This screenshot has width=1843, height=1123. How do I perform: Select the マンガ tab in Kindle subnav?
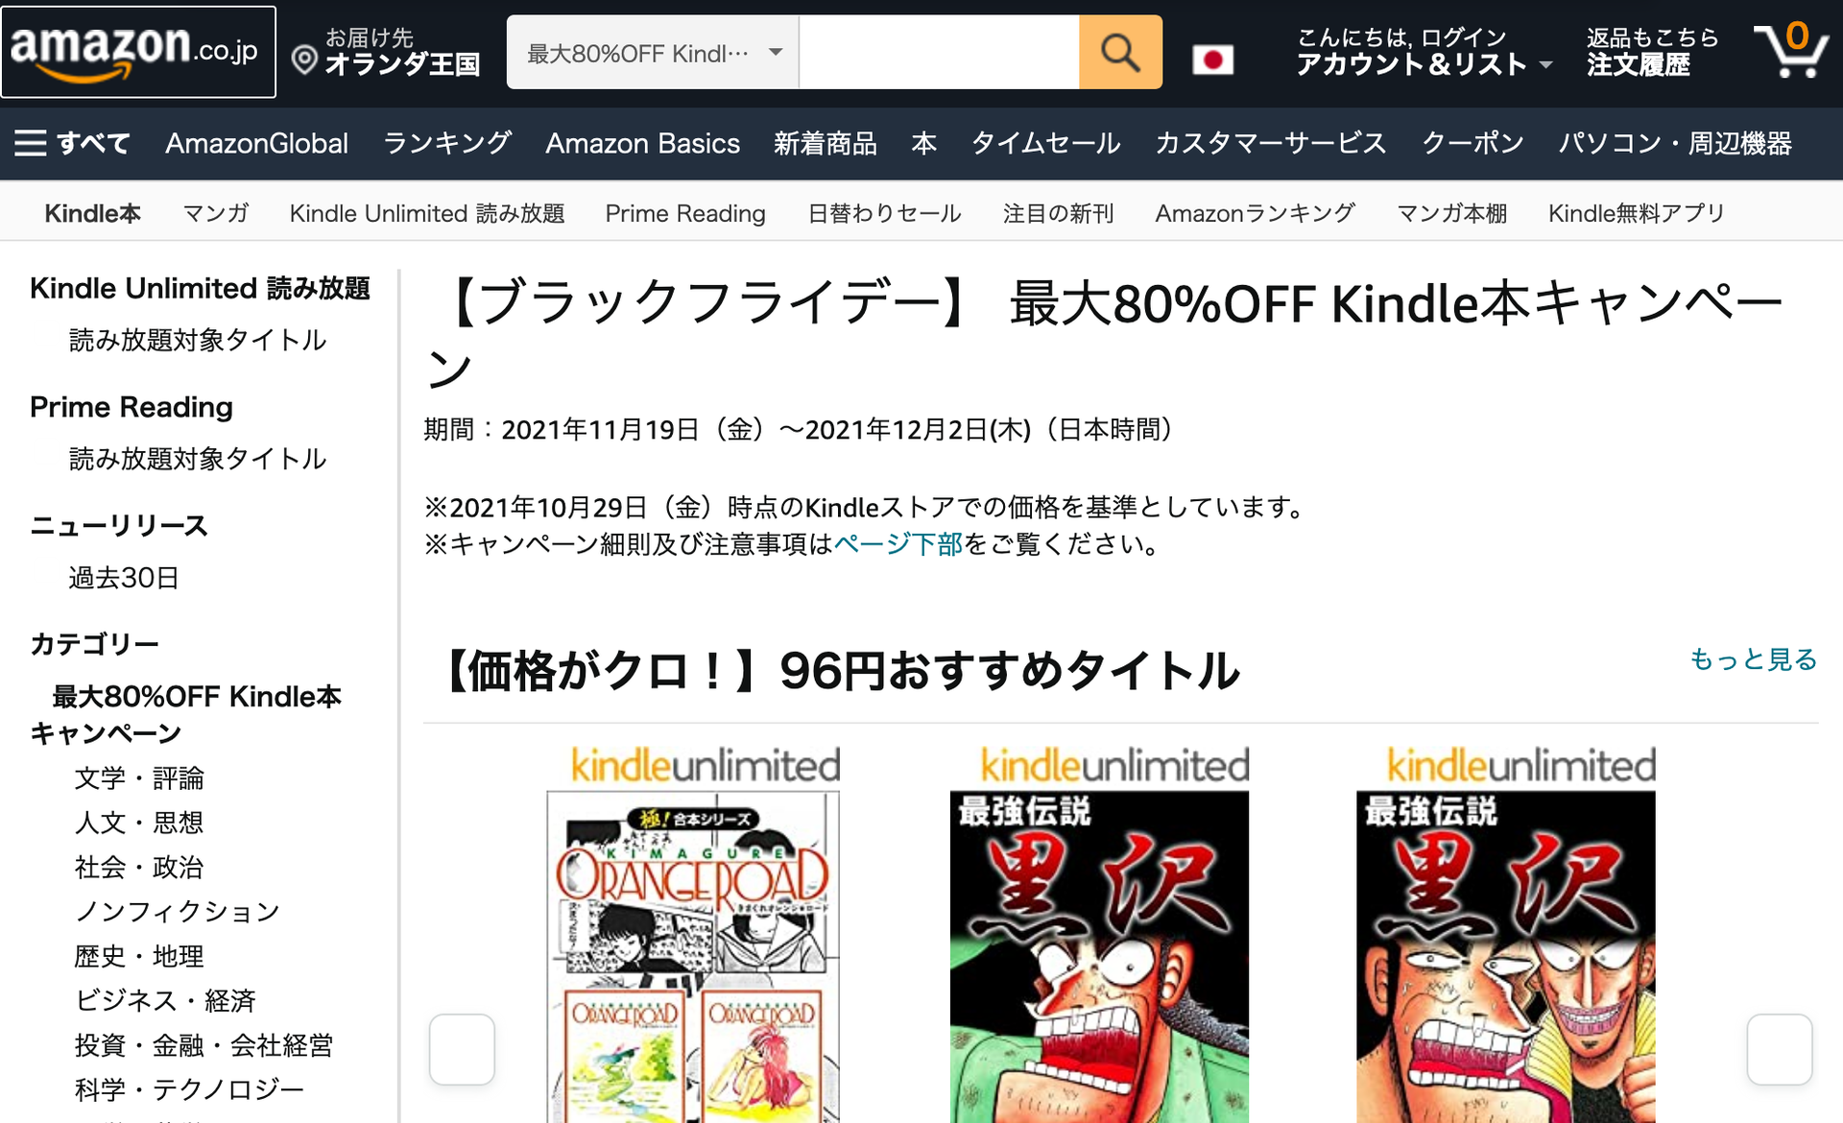point(216,213)
